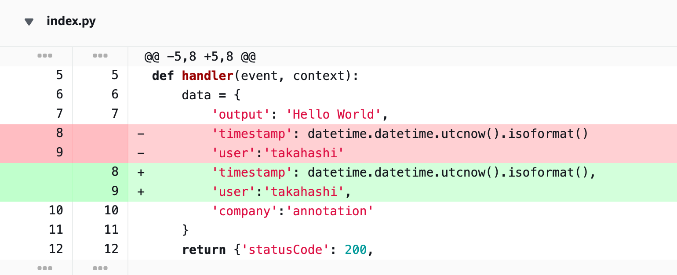Click the top-right ellipsis expander icon

coord(100,56)
